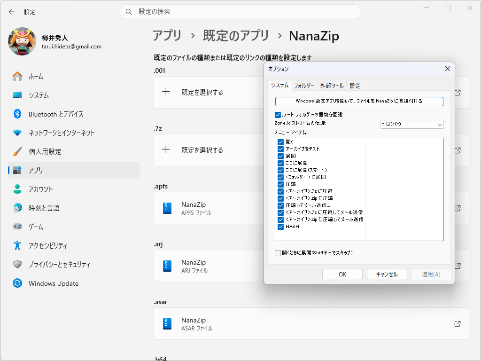Uncheck the 開く menu item

pyautogui.click(x=280, y=142)
